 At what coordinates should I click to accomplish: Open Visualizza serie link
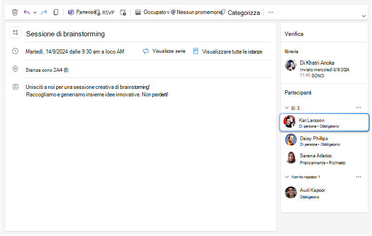coord(164,51)
